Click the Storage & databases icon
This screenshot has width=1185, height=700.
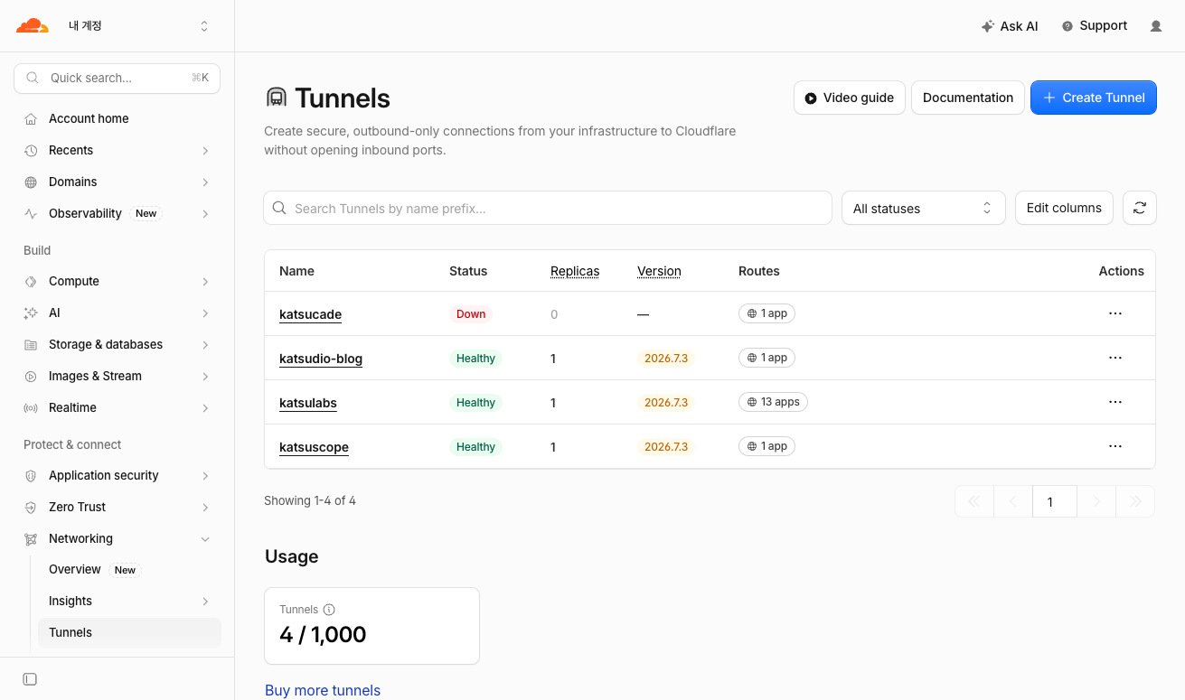(x=31, y=345)
